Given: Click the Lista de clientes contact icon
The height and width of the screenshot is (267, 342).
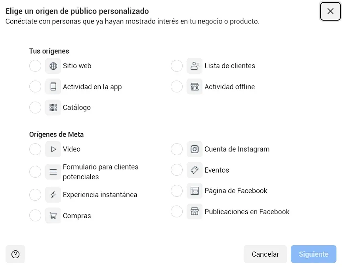Looking at the screenshot, I should pos(195,66).
